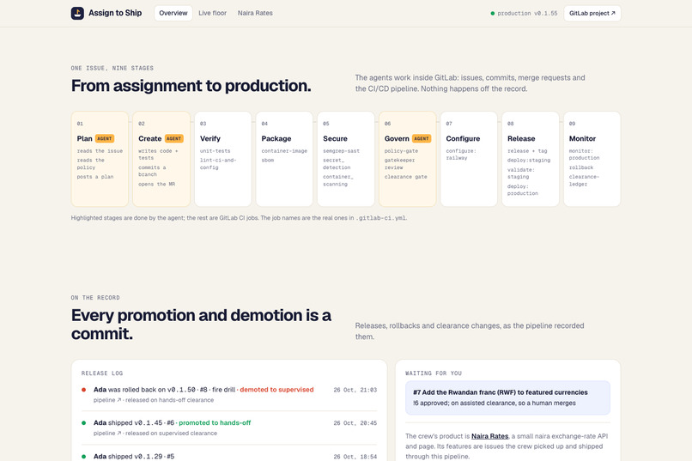Screen dimensions: 692x461
Task: Click the Monitor stage heading
Action: click(x=582, y=138)
